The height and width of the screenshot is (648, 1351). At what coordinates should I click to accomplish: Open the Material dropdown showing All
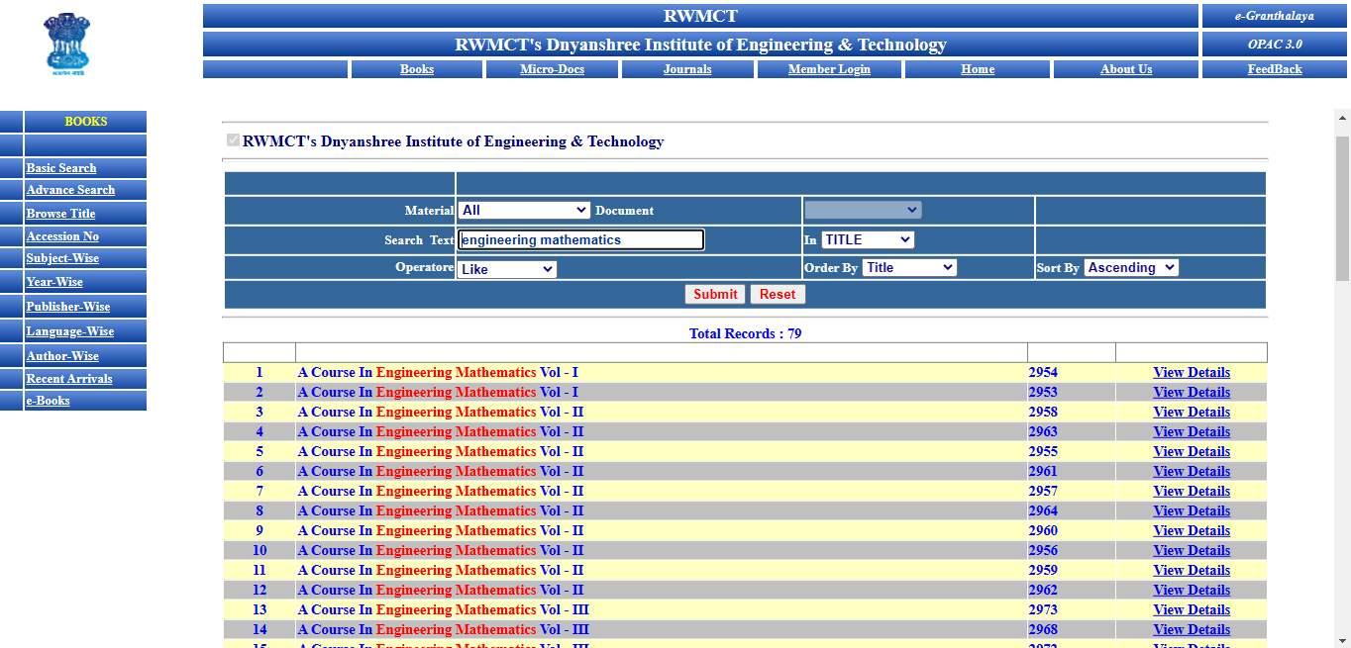pos(524,210)
